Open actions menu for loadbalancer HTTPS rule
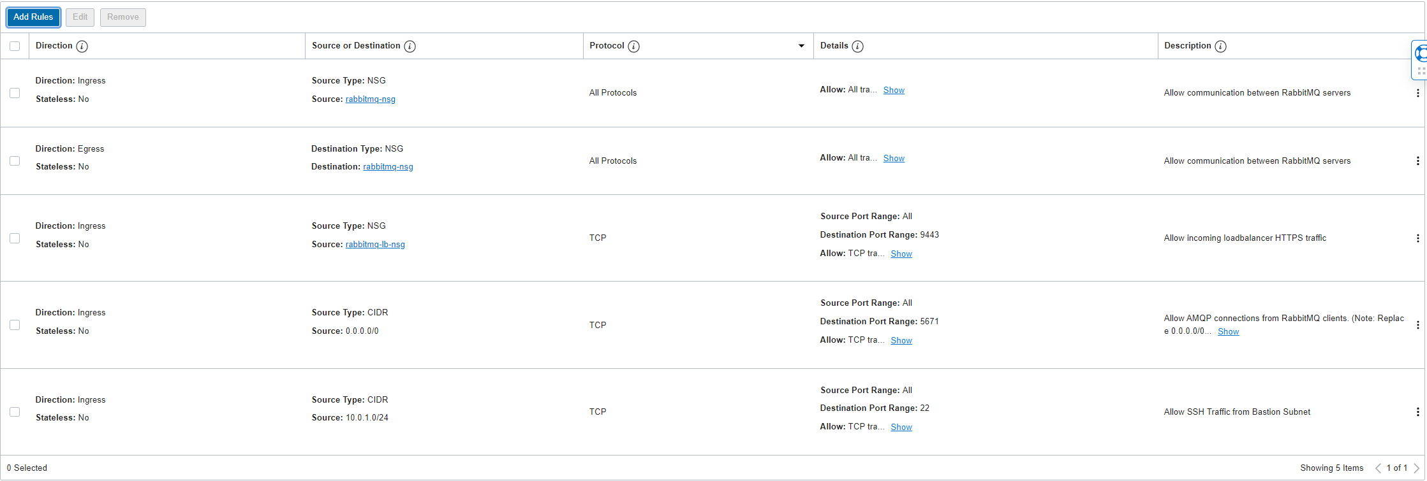 point(1417,238)
